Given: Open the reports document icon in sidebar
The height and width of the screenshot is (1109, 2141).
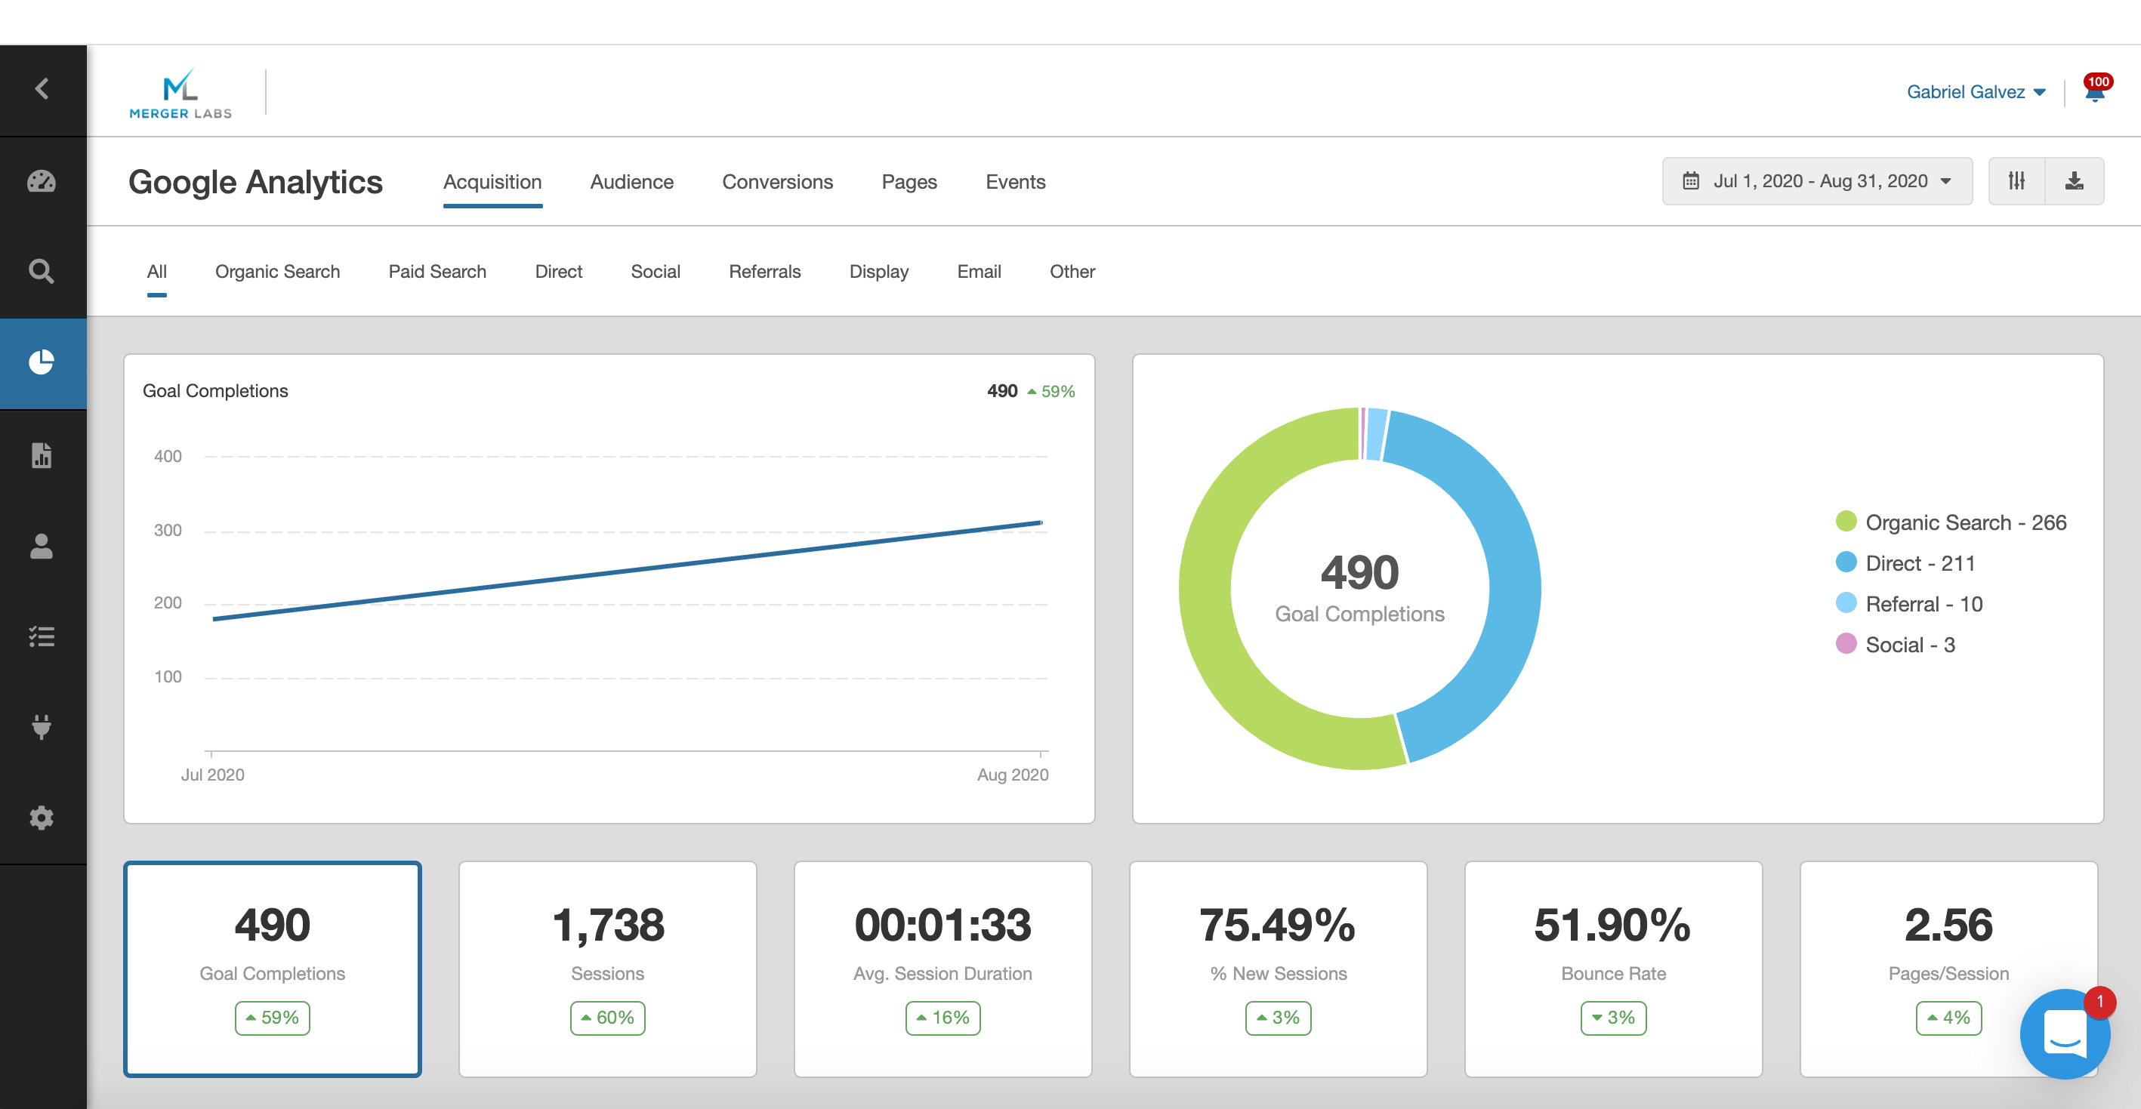Looking at the screenshot, I should [x=42, y=454].
